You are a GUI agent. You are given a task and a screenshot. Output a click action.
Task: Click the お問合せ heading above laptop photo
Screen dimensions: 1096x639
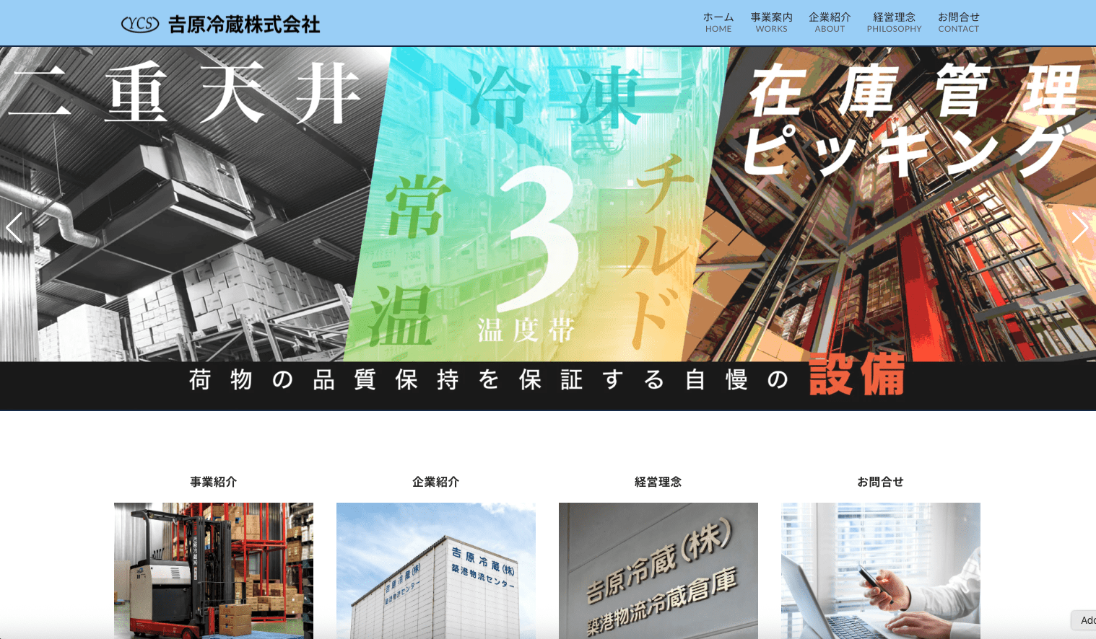880,482
